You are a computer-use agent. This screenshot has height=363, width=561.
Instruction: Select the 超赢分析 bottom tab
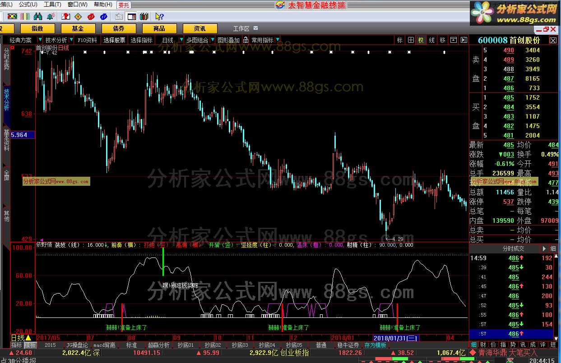[158, 345]
